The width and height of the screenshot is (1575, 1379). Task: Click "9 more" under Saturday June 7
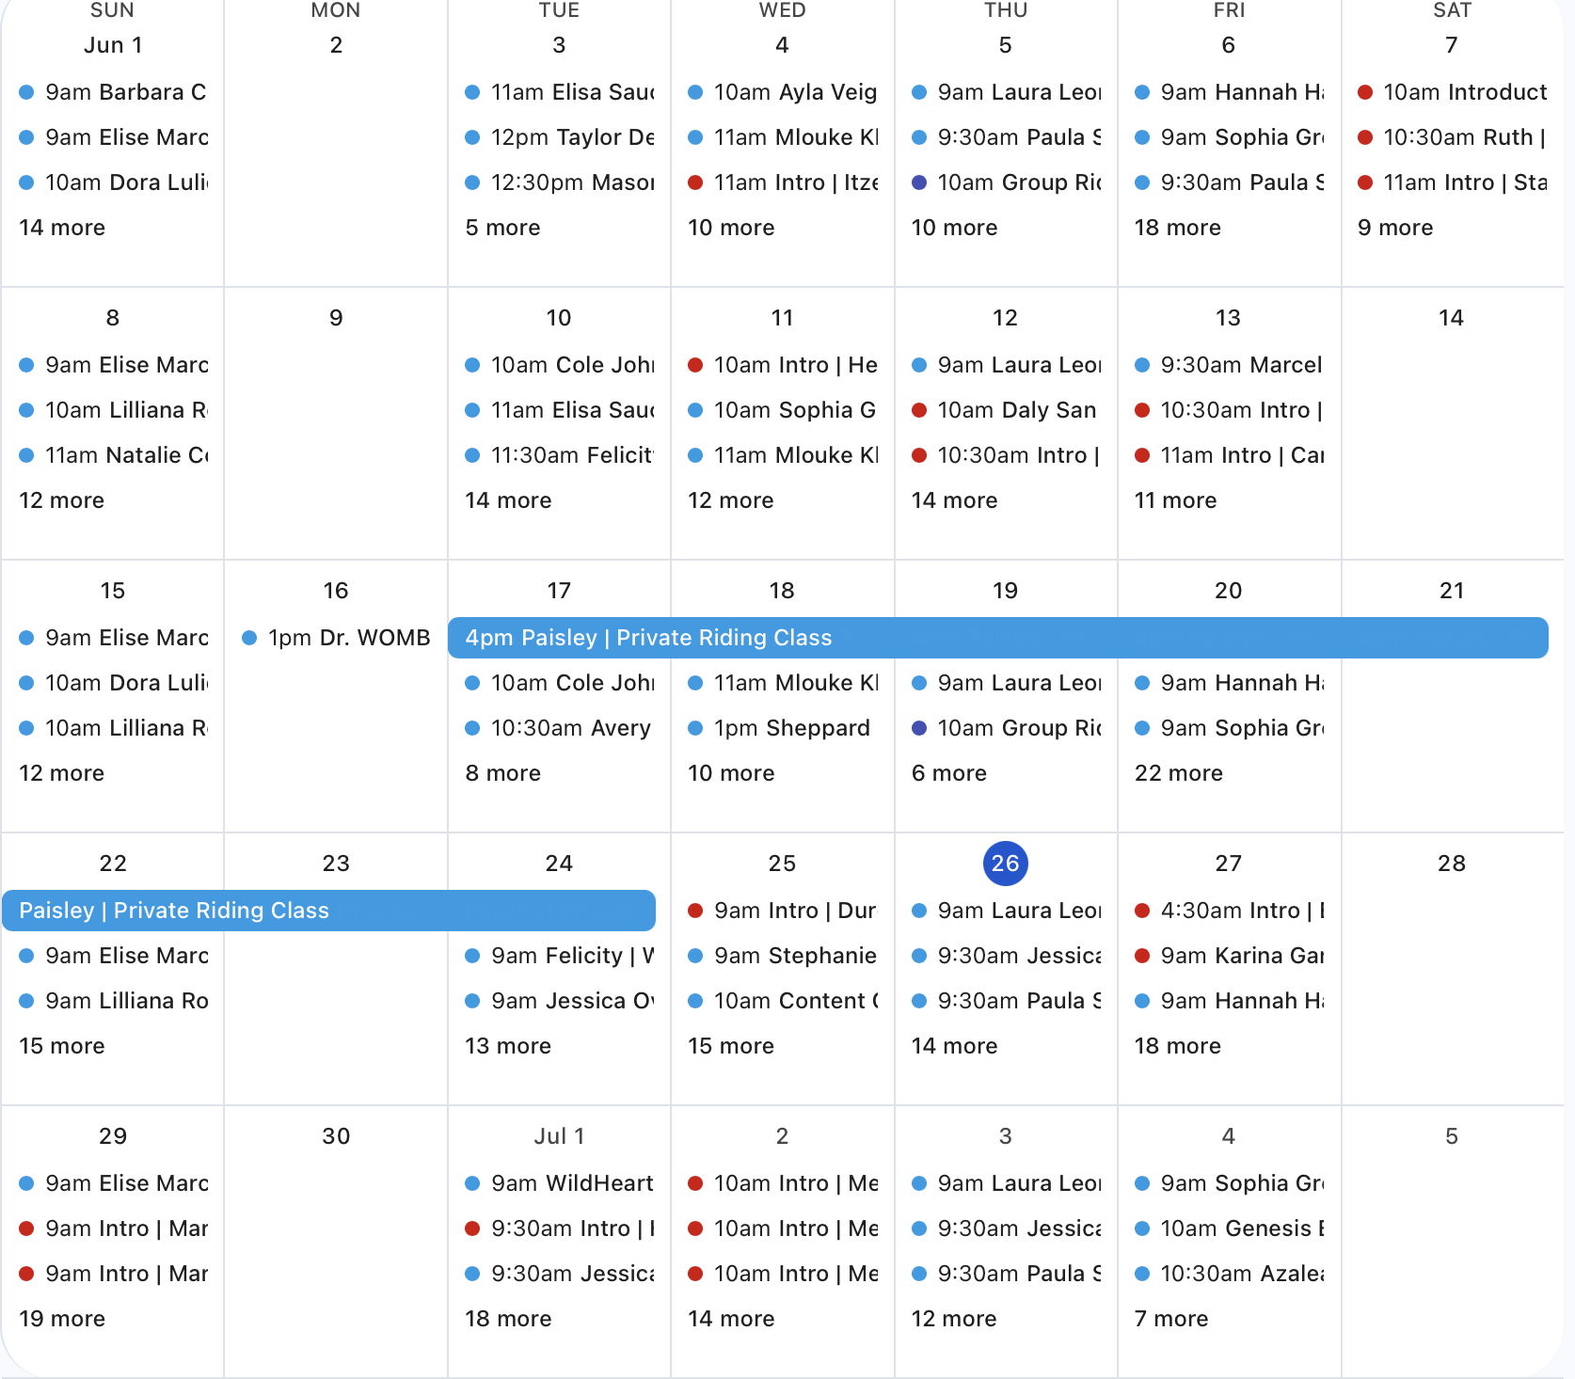point(1394,228)
